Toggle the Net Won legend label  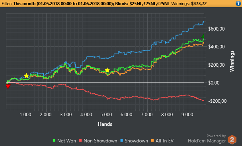click(66, 141)
